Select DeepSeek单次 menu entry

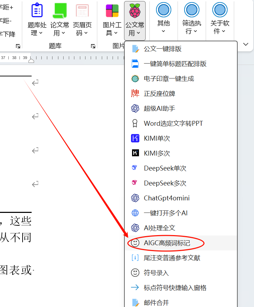click(181, 168)
